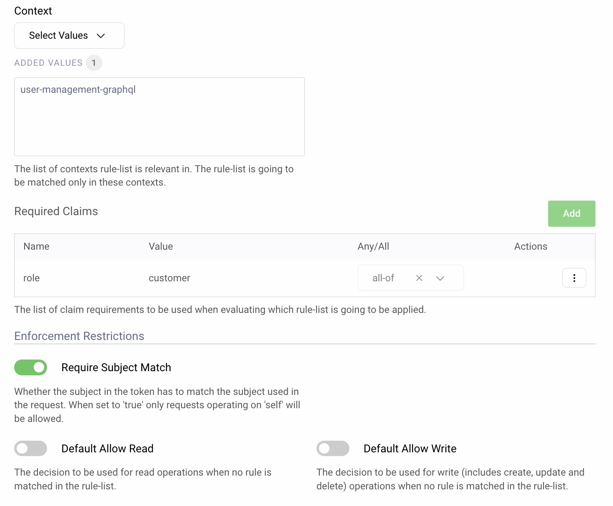Clear the all-of selection with X icon
The height and width of the screenshot is (506, 613).
(419, 278)
